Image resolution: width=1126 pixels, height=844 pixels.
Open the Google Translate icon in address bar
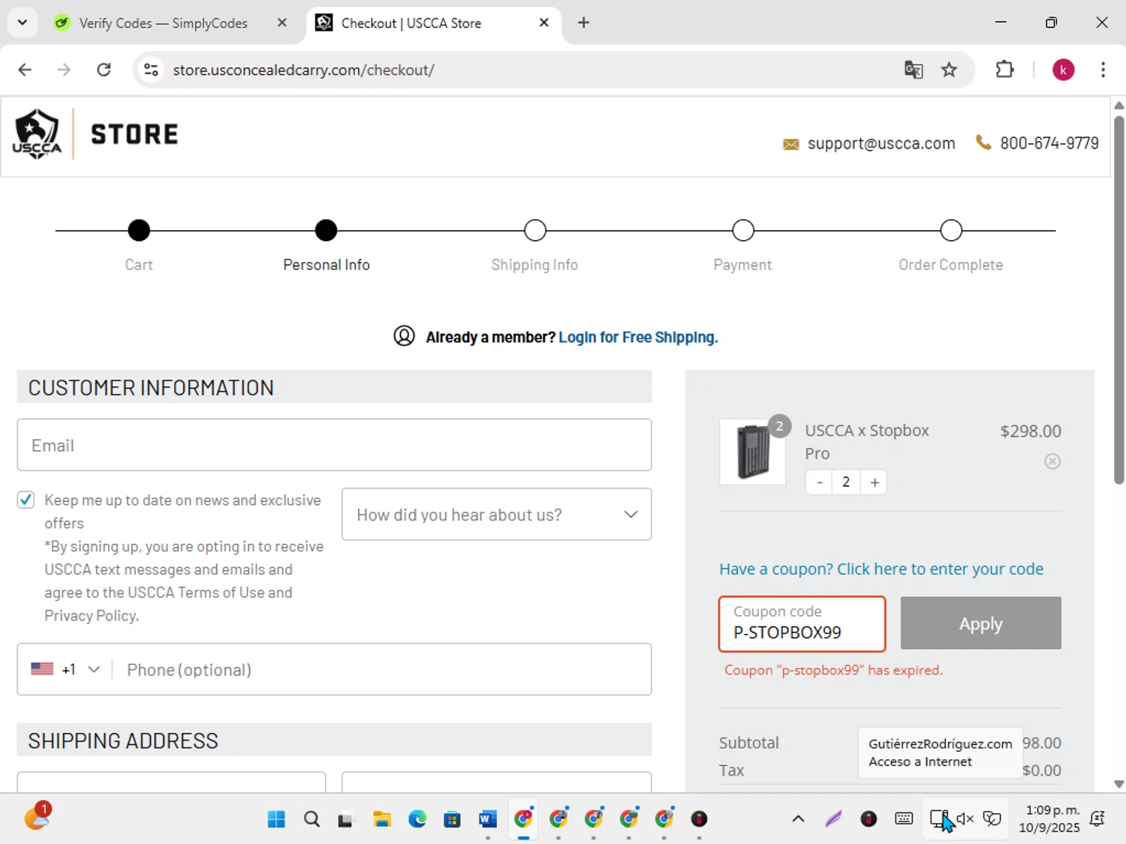coord(914,70)
